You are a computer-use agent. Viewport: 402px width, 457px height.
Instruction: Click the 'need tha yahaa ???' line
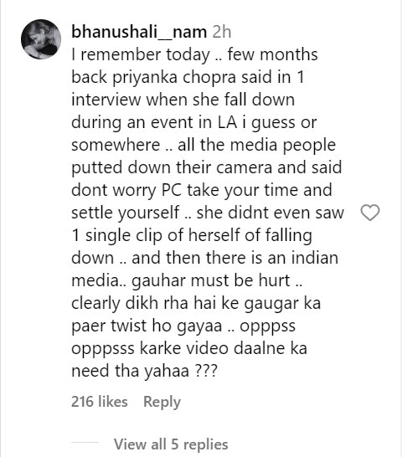click(144, 371)
